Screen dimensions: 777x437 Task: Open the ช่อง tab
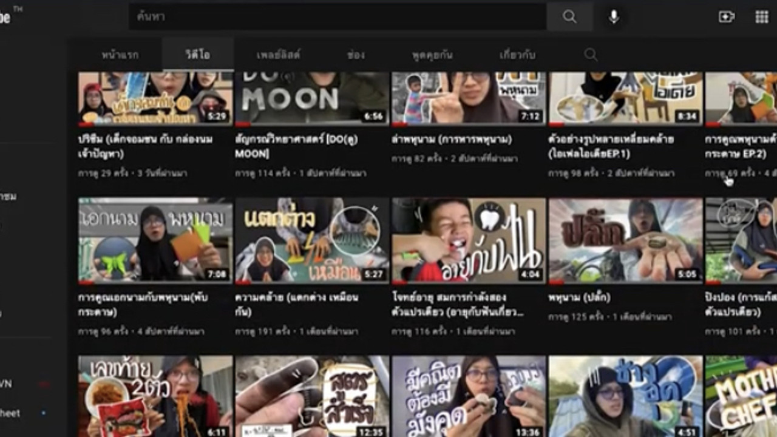[356, 55]
